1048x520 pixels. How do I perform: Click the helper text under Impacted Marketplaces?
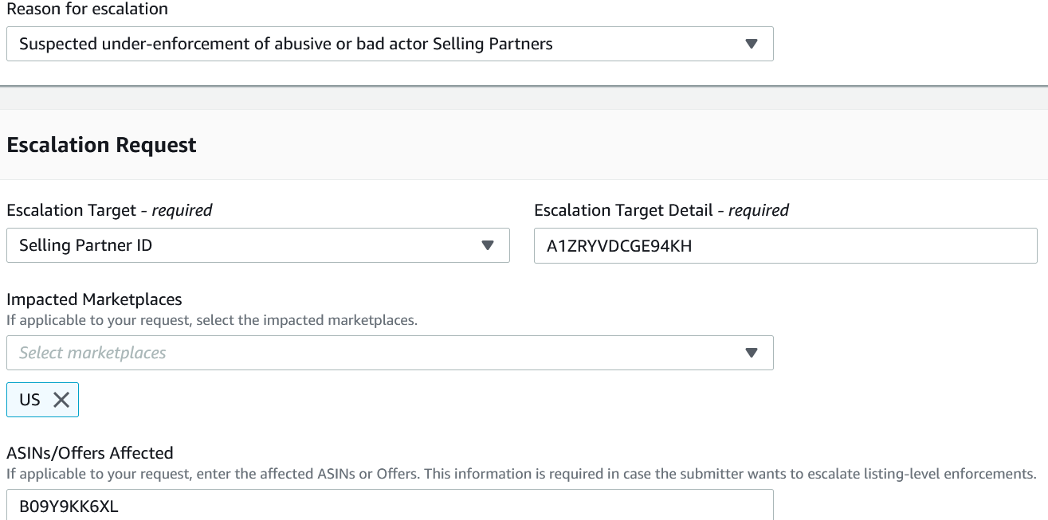point(212,320)
